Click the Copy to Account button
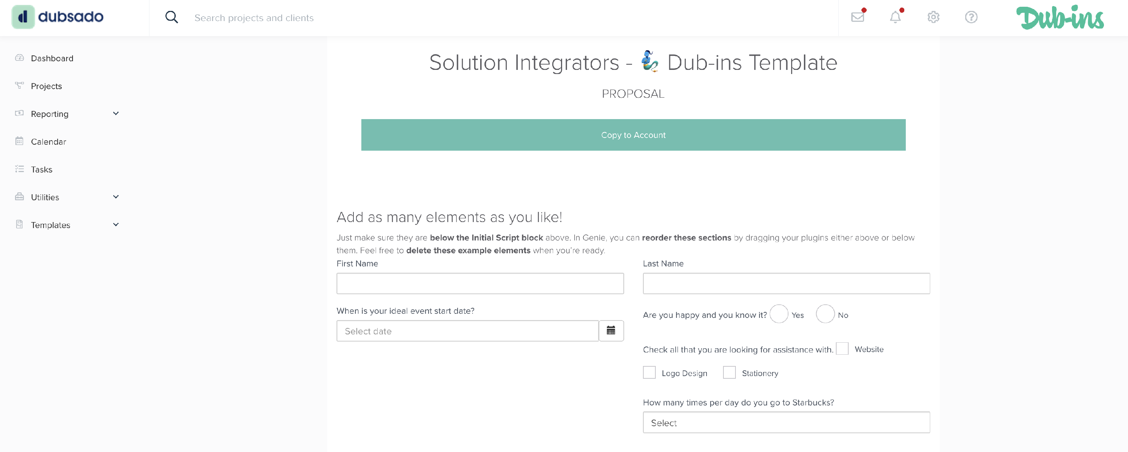Viewport: 1128px width, 452px height. click(633, 135)
